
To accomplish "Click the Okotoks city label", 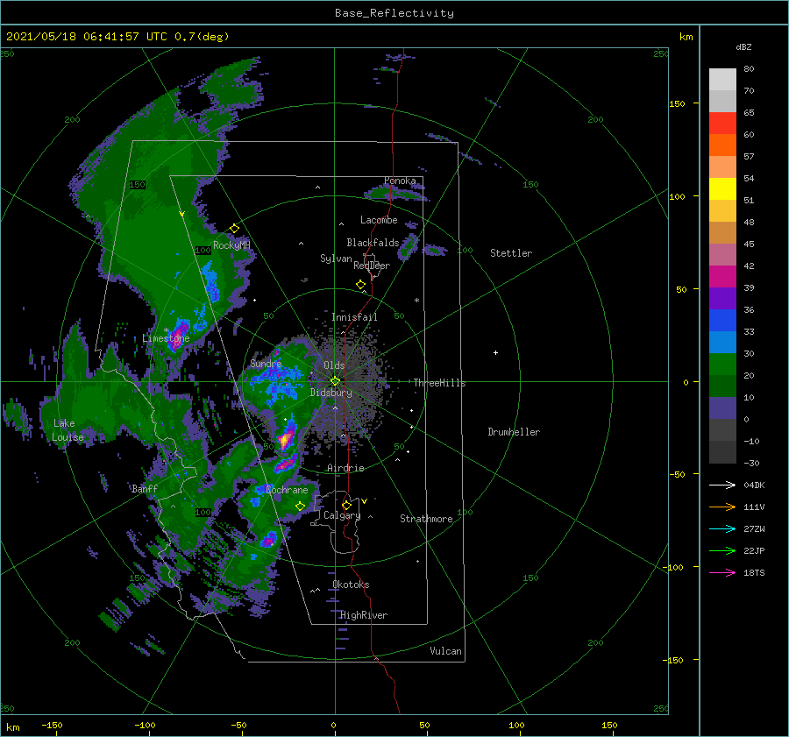I will (351, 585).
